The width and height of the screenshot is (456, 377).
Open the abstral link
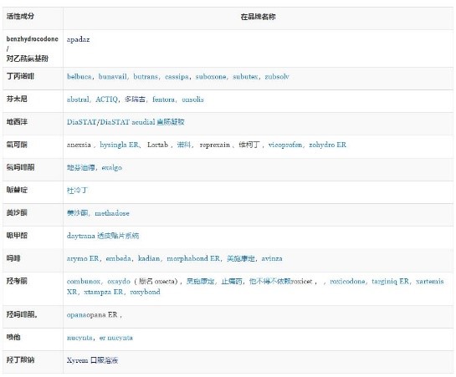tap(78, 99)
